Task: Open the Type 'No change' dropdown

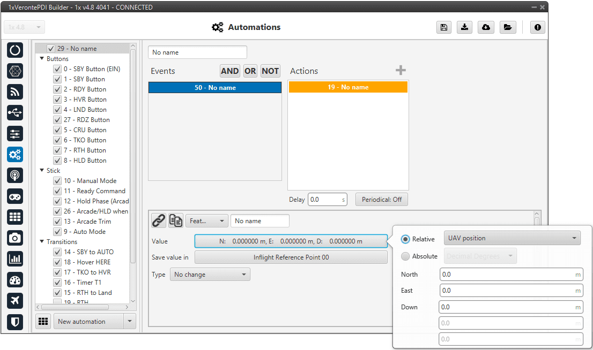Action: click(210, 275)
